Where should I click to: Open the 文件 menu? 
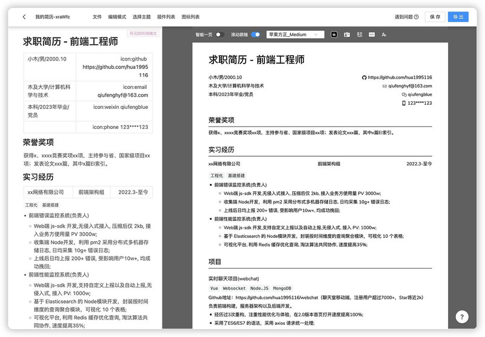(97, 17)
